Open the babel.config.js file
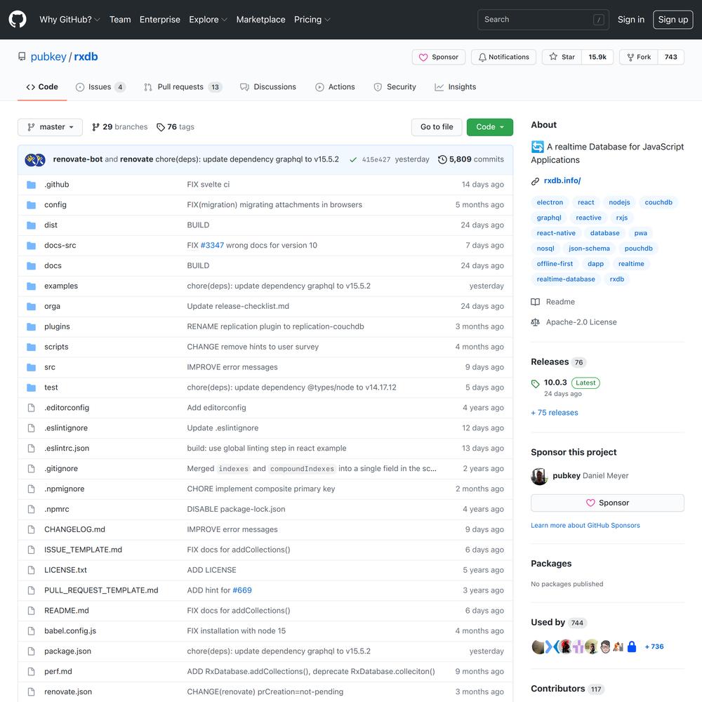The height and width of the screenshot is (702, 702). point(70,631)
